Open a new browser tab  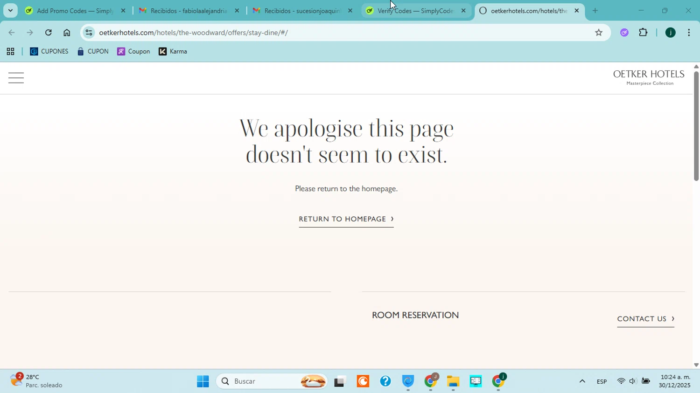click(x=595, y=11)
